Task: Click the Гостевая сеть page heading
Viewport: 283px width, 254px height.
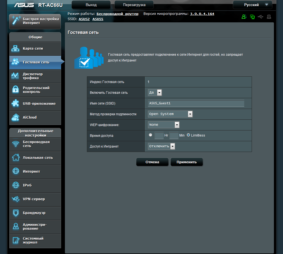Action: [x=83, y=33]
